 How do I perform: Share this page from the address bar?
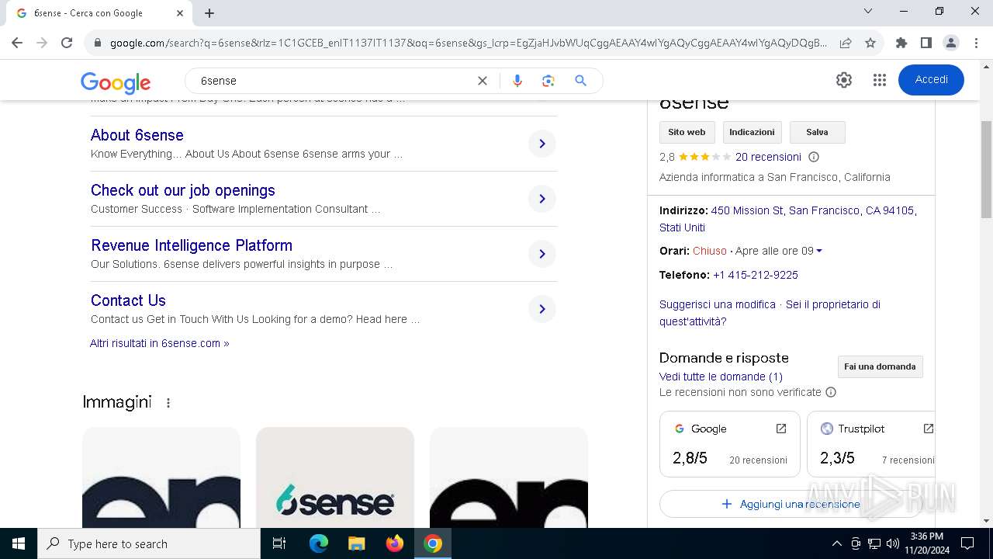[x=846, y=43]
